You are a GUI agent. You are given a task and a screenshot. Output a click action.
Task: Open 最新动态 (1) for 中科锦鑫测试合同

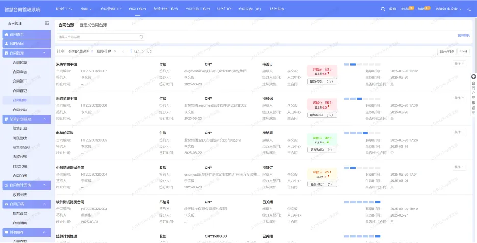coord(322,184)
